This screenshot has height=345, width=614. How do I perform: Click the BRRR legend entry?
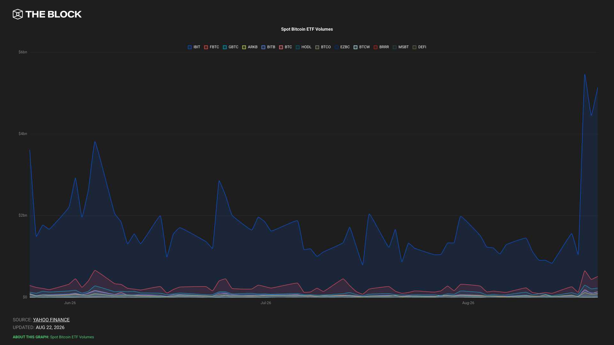point(381,47)
